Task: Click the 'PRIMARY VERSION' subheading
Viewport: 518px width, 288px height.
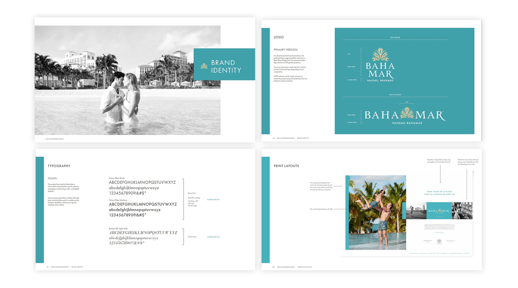Action: [x=285, y=50]
